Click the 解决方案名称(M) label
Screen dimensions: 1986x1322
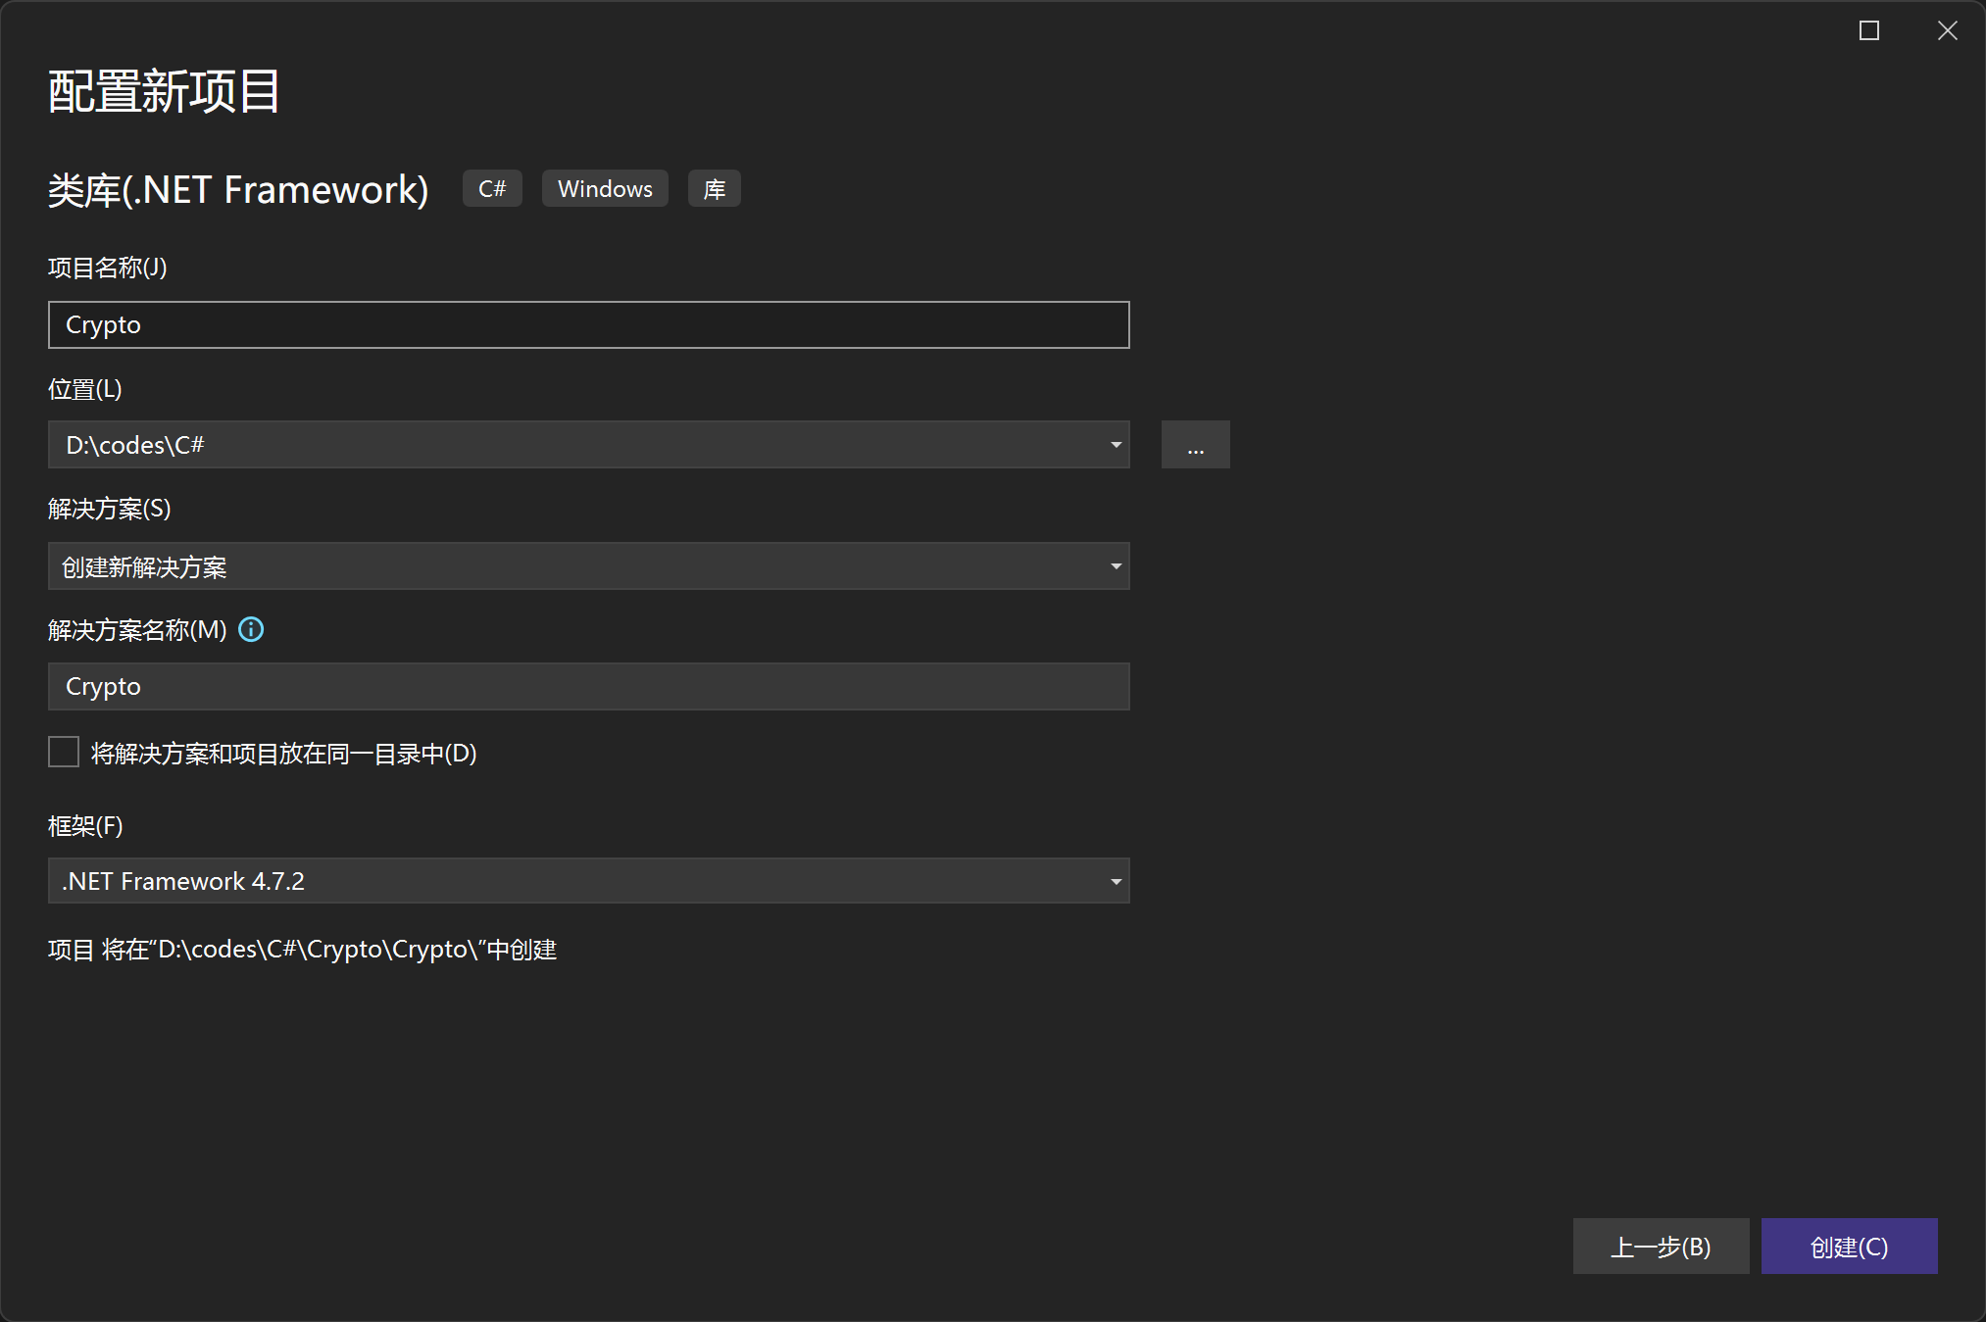(137, 630)
